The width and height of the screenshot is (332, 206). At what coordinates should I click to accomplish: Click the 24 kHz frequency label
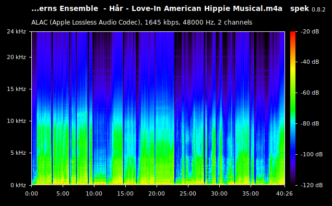pos(16,31)
